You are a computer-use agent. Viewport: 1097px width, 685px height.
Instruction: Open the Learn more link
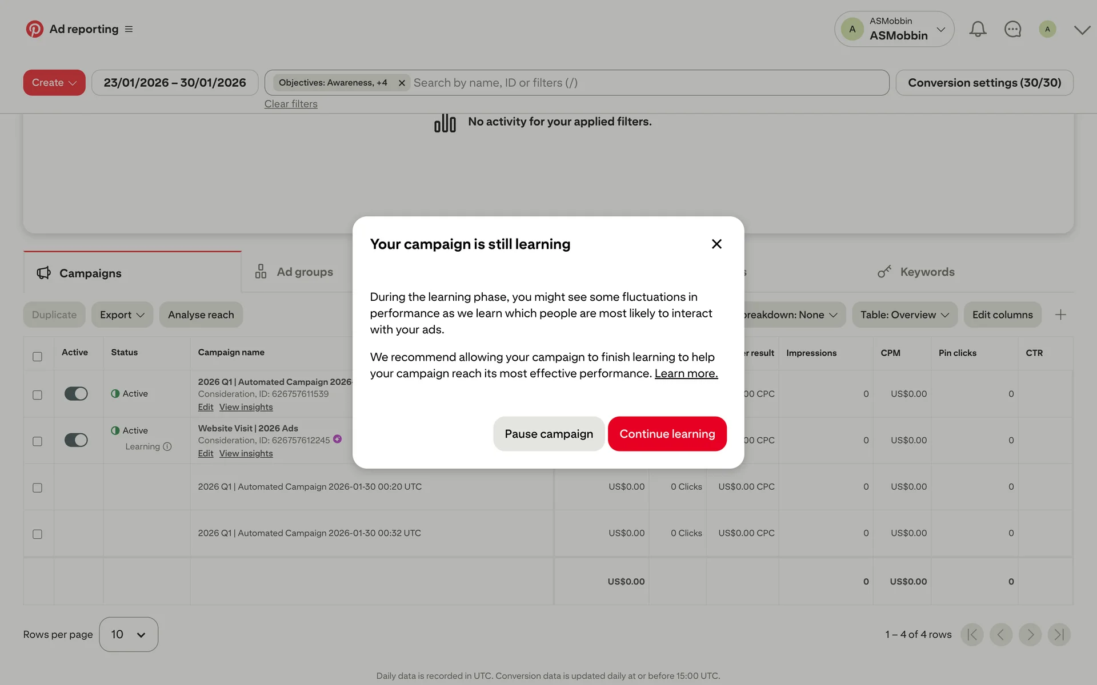click(x=686, y=373)
